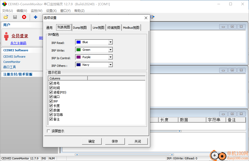Open the IRP Read color dropdown
This screenshot has height=161, width=249.
[x=110, y=42]
